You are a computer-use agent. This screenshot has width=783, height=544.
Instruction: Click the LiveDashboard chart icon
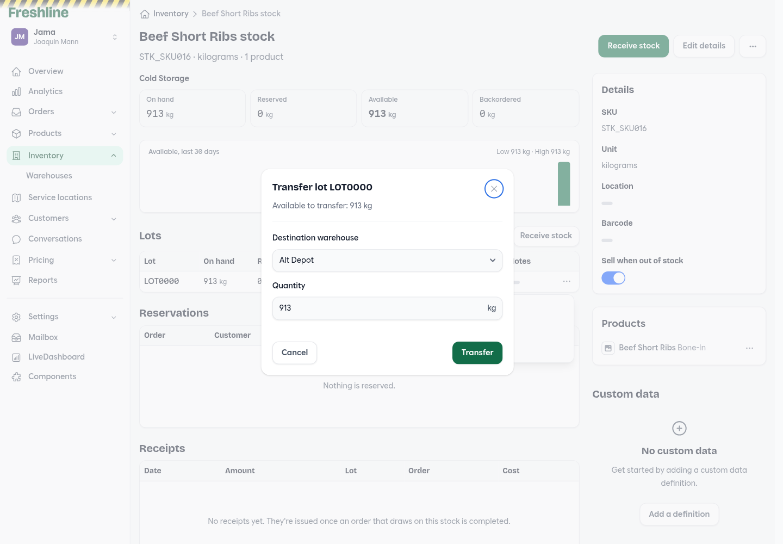tap(16, 357)
